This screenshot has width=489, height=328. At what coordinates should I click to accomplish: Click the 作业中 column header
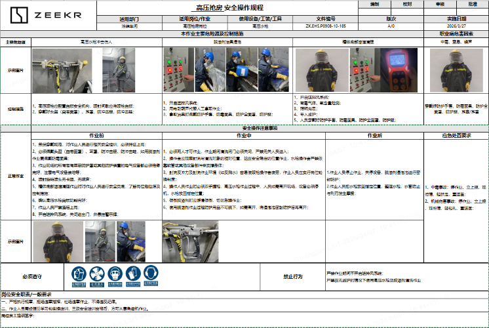click(226, 134)
